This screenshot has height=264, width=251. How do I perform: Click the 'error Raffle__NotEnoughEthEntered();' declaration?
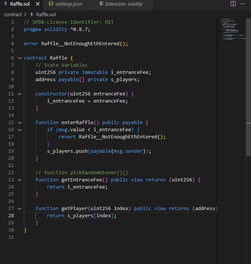76,44
